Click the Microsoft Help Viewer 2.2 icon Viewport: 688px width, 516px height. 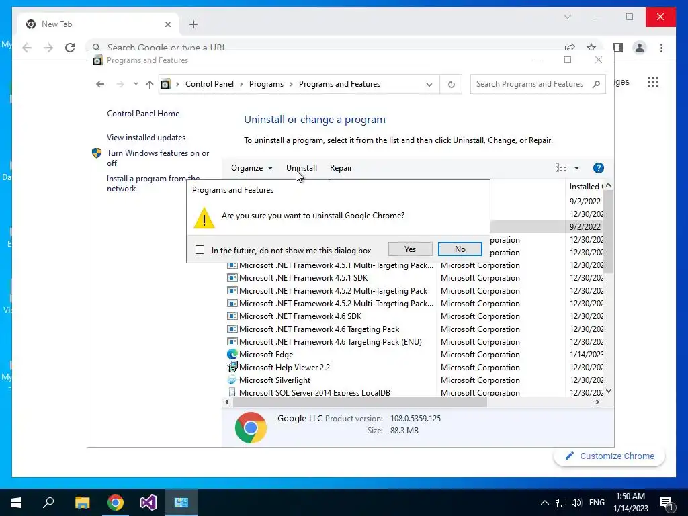(x=232, y=368)
